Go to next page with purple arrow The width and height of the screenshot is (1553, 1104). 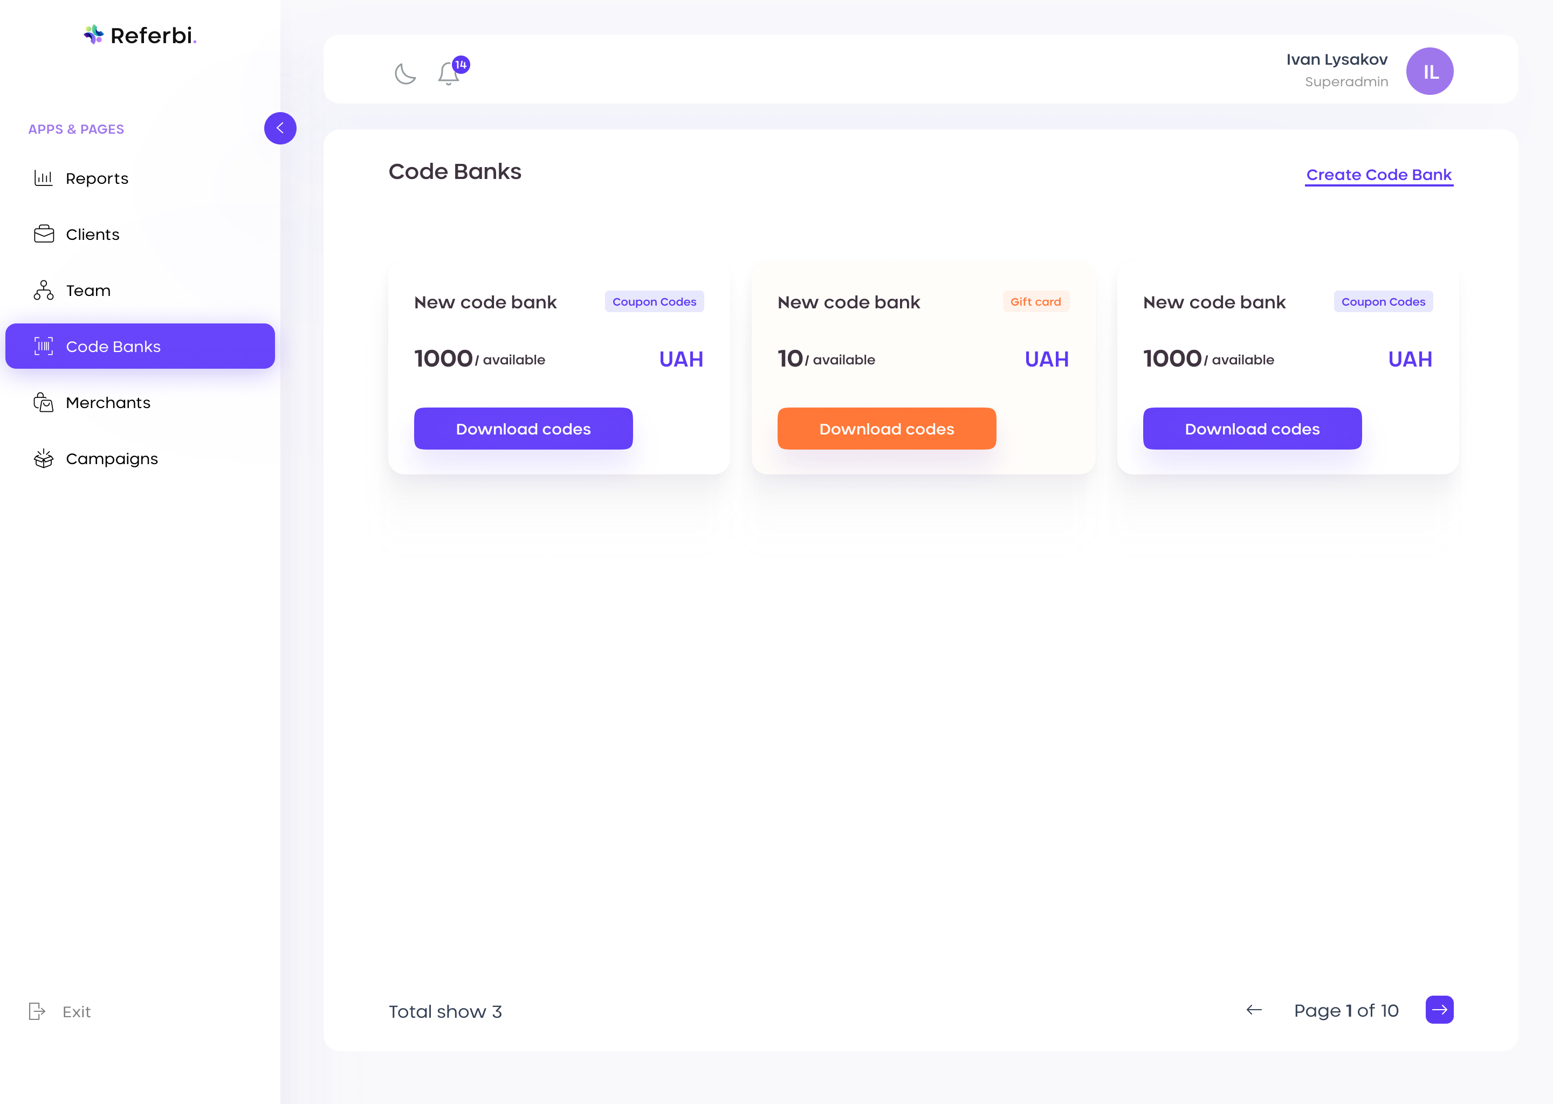pyautogui.click(x=1439, y=1010)
